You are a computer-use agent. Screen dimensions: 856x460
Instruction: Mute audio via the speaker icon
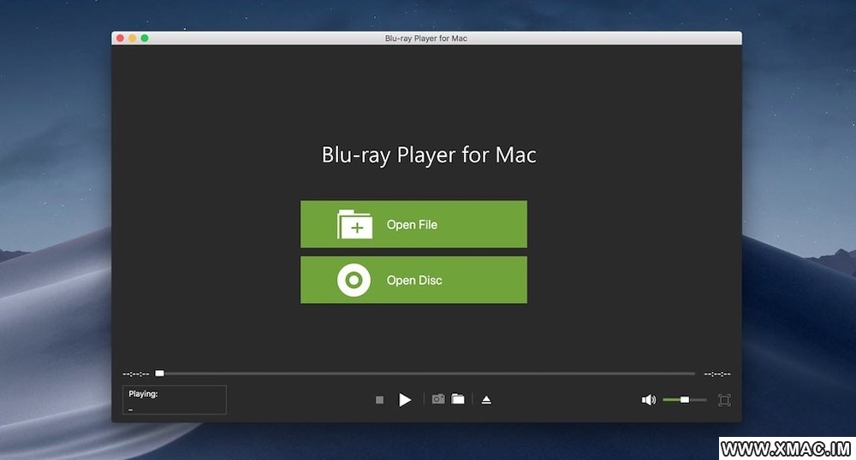(x=648, y=399)
